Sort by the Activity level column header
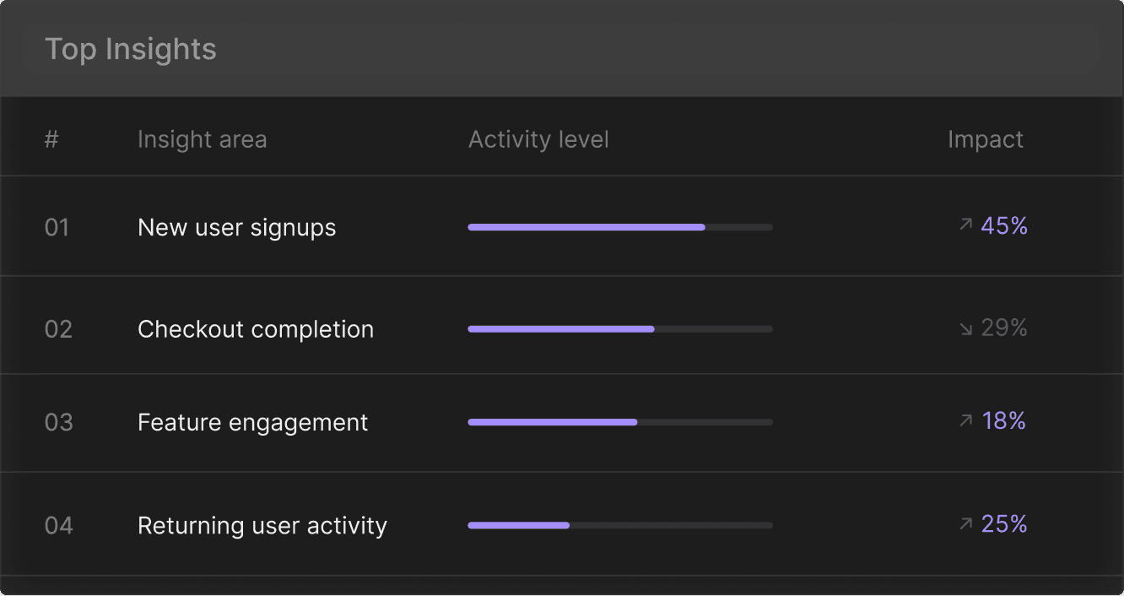1124x596 pixels. [x=538, y=138]
